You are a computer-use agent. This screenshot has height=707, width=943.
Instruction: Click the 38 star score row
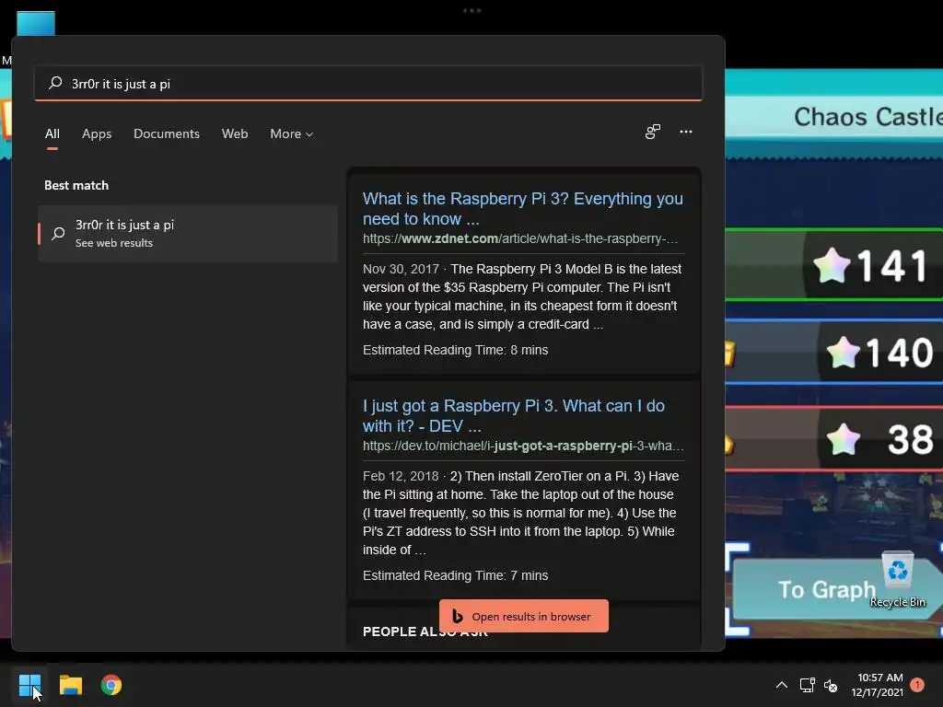point(834,439)
